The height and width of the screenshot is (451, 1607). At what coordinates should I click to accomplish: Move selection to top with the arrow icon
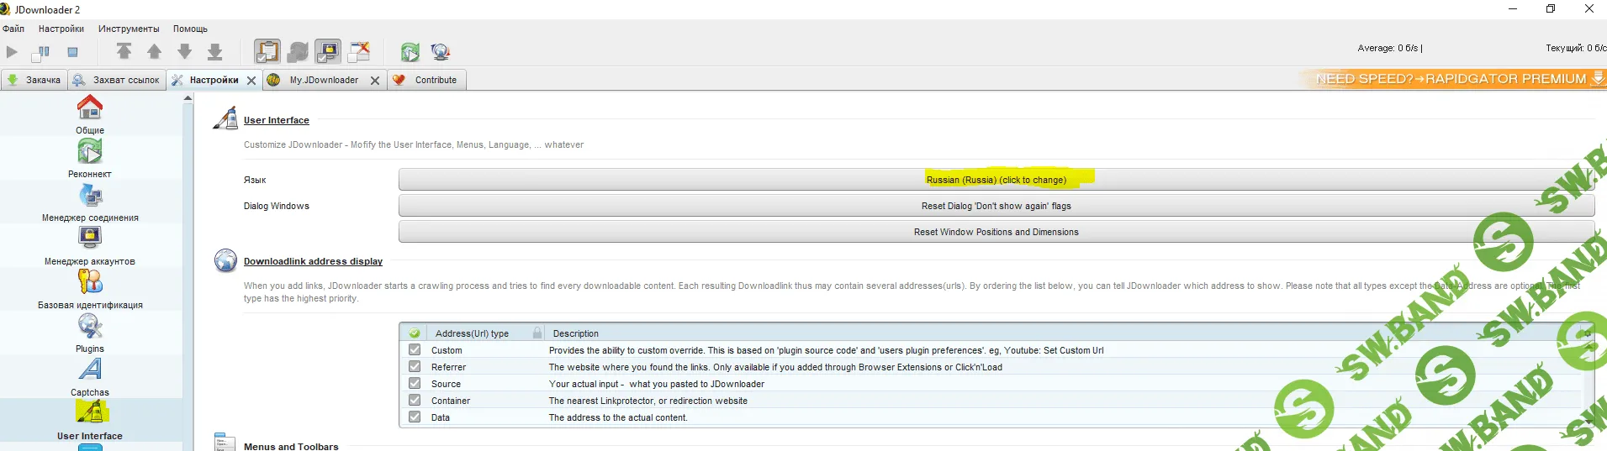(124, 52)
